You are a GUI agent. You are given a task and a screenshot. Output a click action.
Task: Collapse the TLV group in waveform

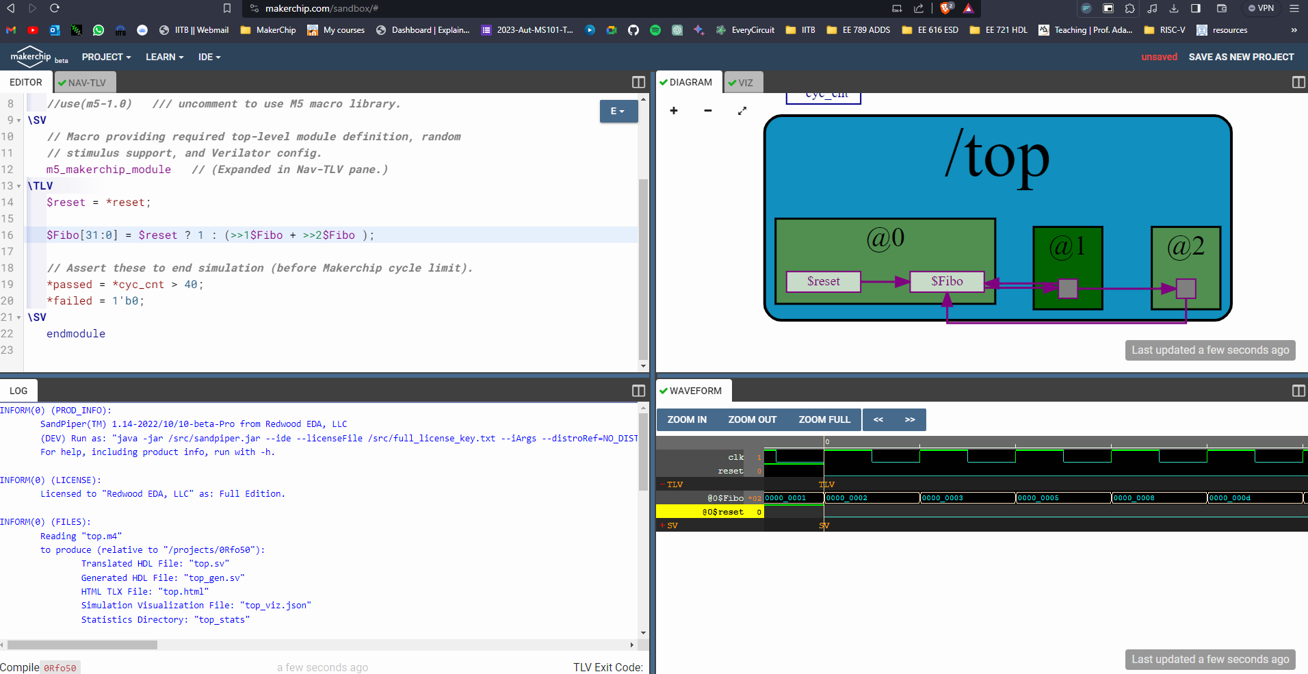pyautogui.click(x=662, y=484)
